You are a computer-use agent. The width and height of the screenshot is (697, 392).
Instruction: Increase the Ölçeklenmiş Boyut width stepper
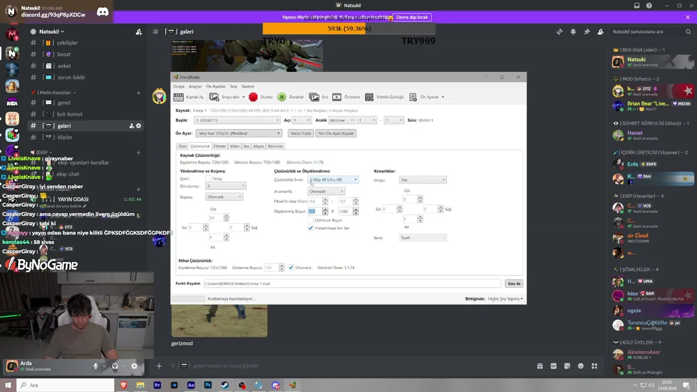click(325, 210)
